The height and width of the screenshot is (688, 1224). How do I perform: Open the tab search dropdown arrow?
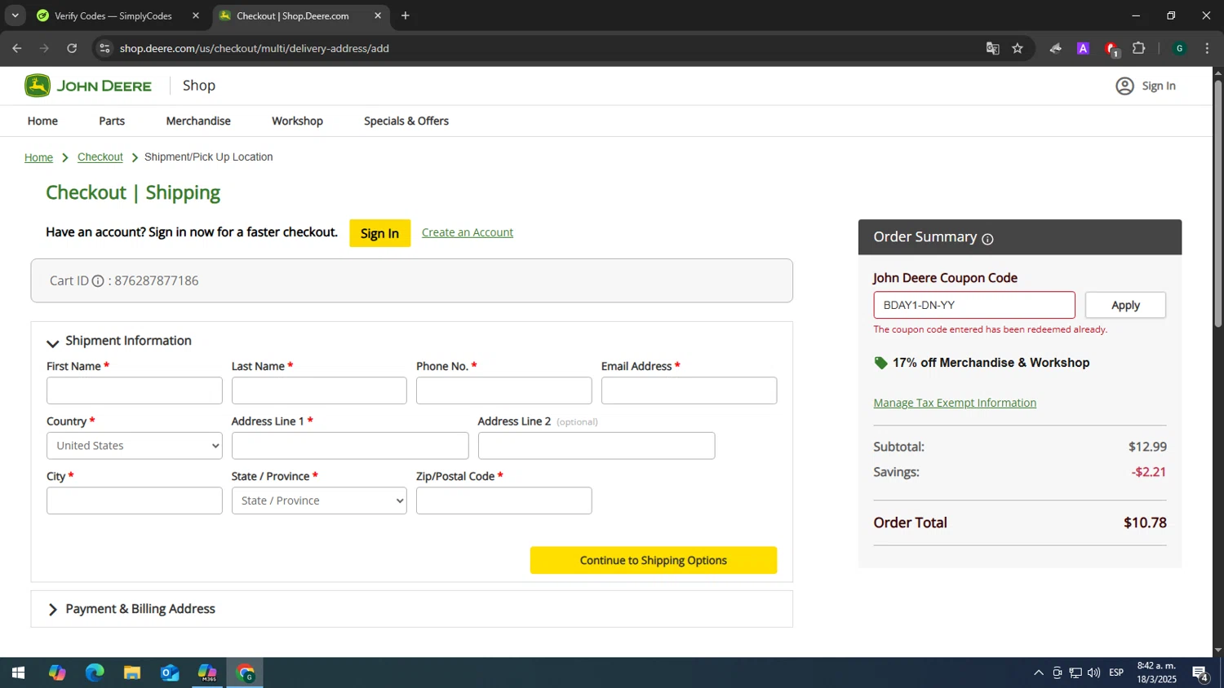click(x=15, y=15)
